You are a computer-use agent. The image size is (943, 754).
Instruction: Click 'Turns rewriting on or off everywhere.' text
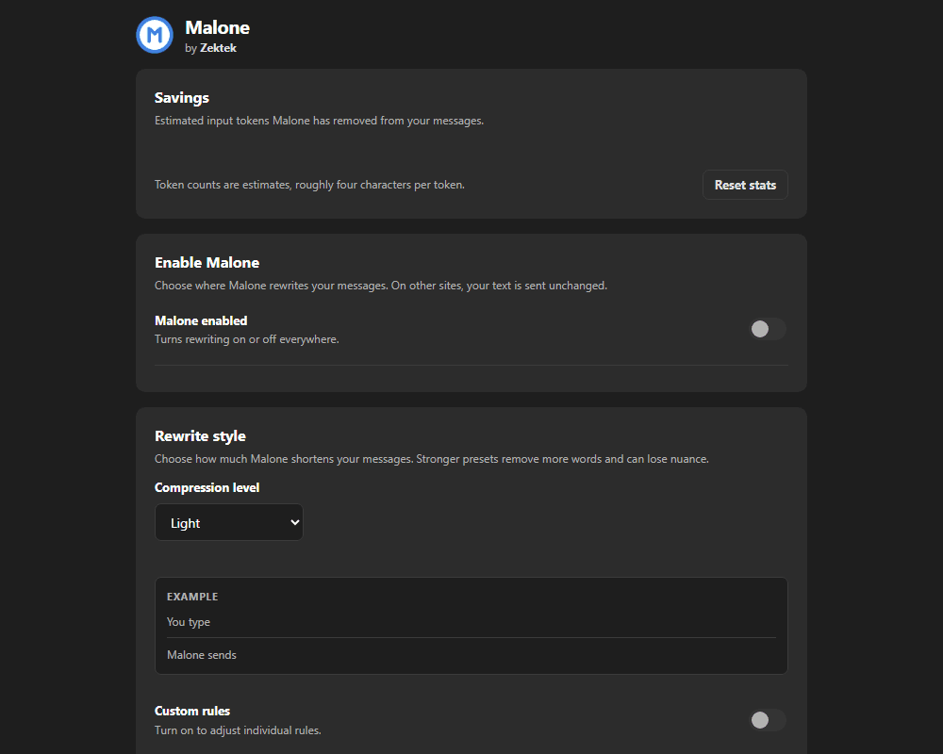coord(246,339)
